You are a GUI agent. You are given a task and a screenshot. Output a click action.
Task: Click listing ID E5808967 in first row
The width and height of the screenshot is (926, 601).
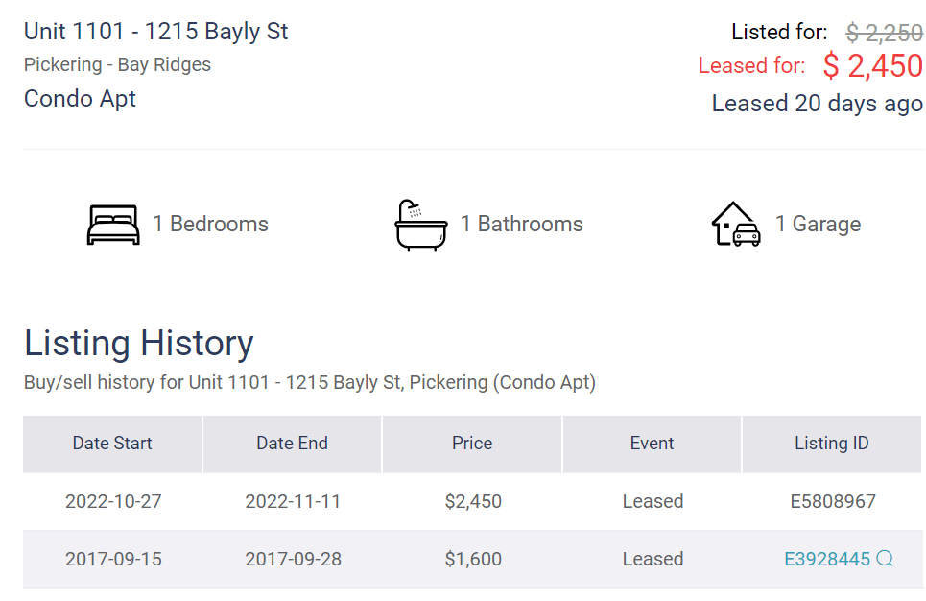[x=833, y=502]
